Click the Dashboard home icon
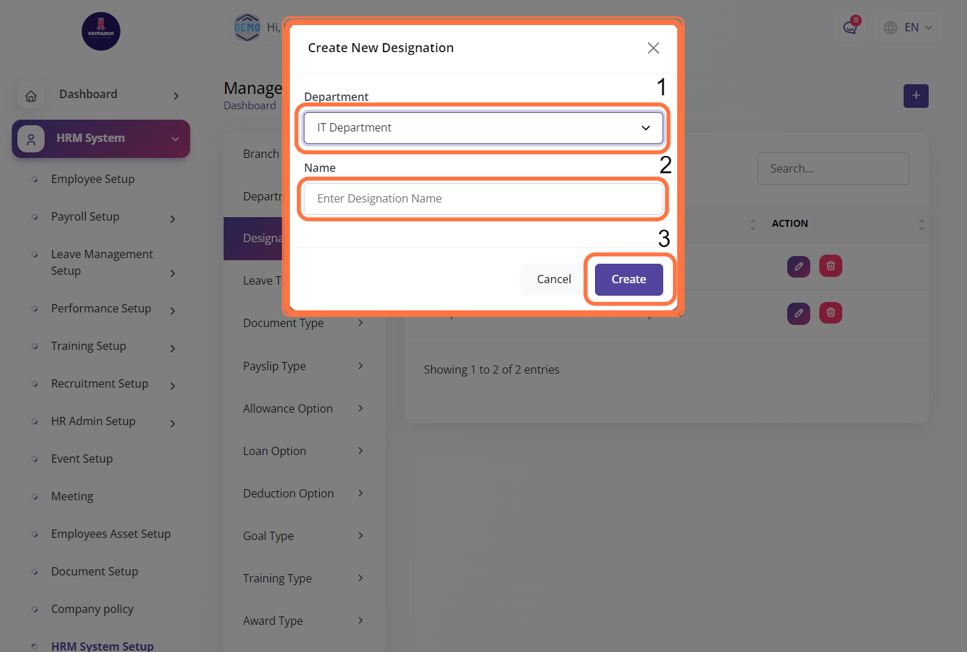Image resolution: width=967 pixels, height=652 pixels. point(31,96)
